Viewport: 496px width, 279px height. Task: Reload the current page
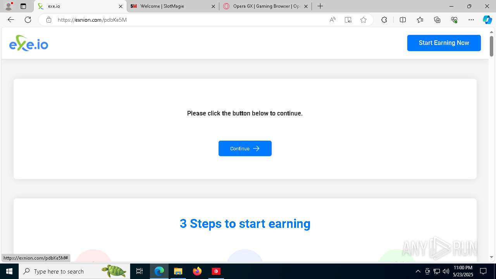pyautogui.click(x=28, y=20)
